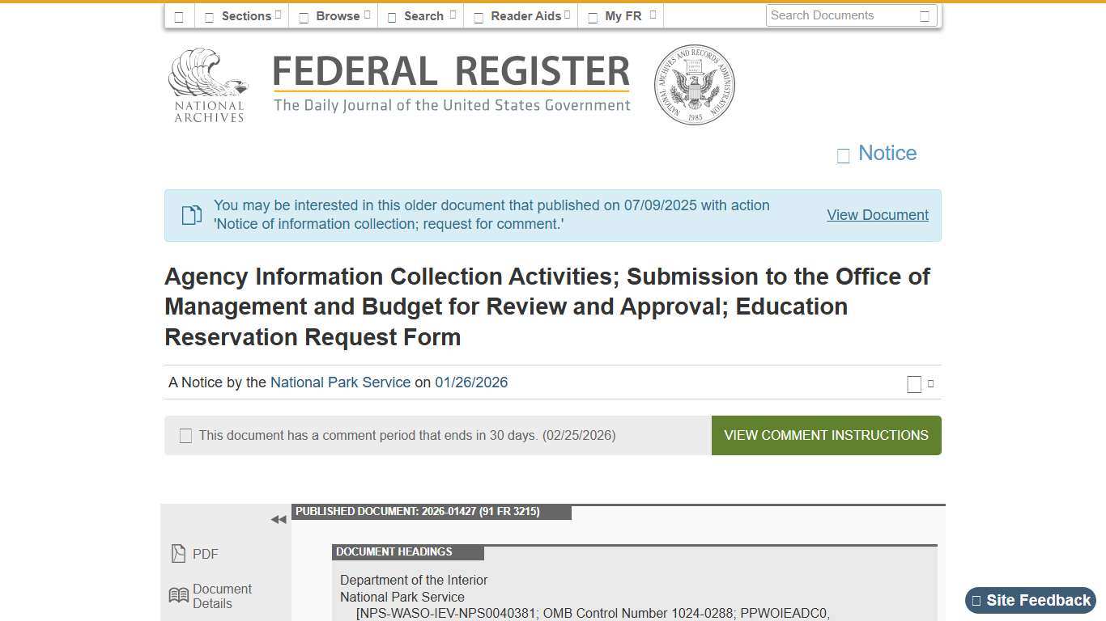
Task: Click the home icon in the navigation bar
Action: pyautogui.click(x=179, y=15)
